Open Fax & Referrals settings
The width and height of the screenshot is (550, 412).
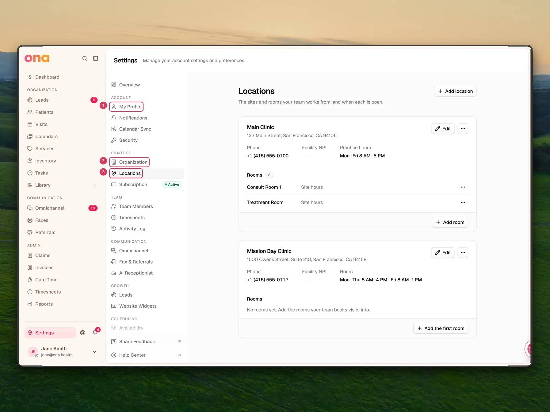tap(146, 262)
